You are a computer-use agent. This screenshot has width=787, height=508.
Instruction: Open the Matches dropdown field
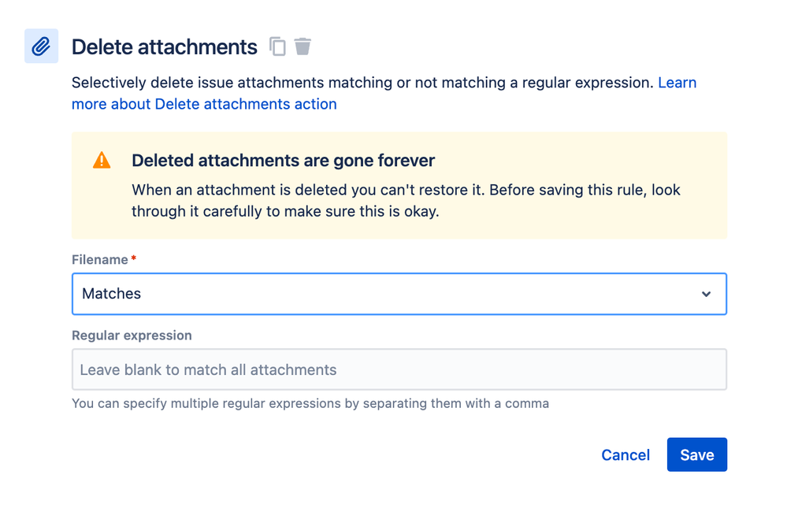pos(399,294)
